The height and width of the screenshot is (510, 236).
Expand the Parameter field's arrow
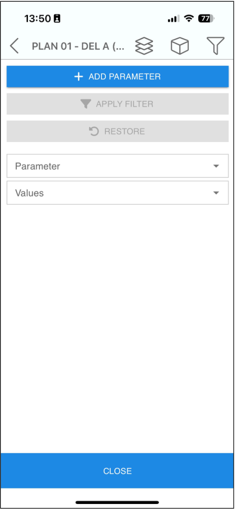pos(216,166)
